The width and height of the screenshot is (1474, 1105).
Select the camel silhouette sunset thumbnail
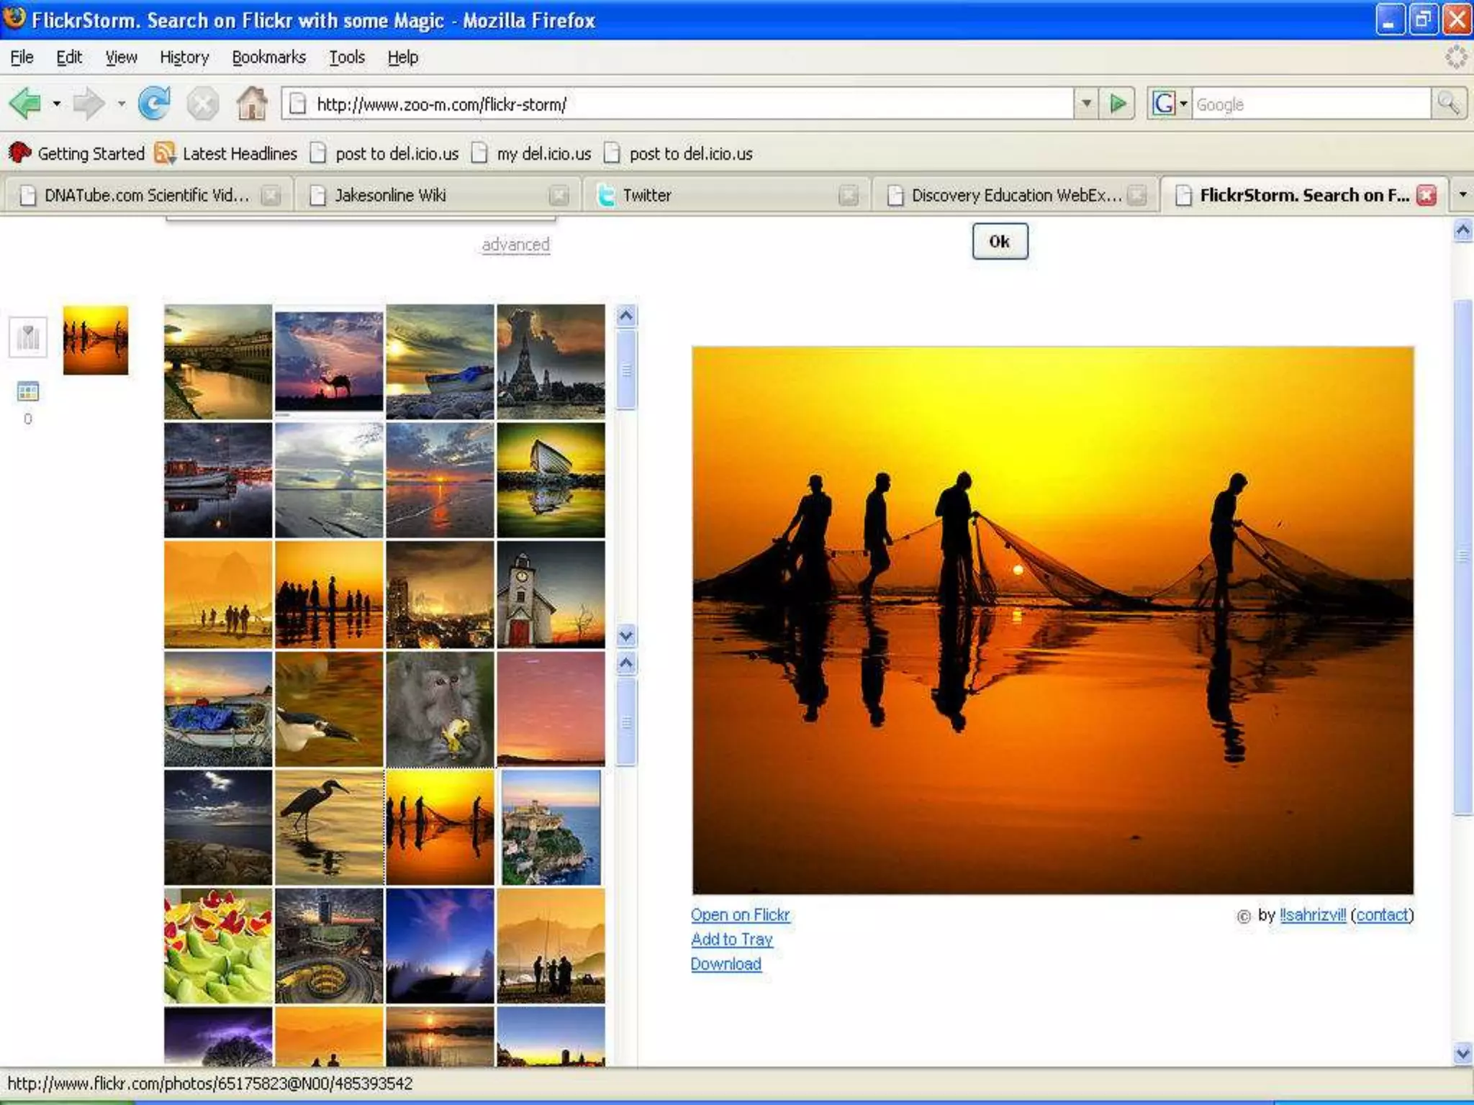329,362
